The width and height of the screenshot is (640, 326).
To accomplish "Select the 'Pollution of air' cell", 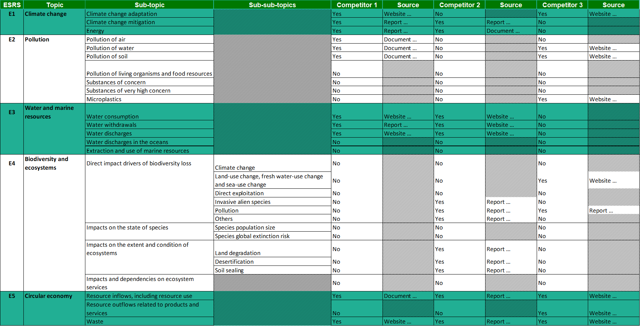I will 149,39.
